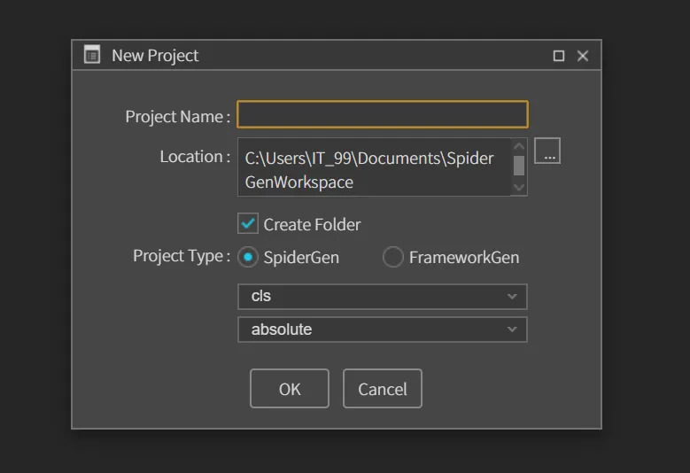Select the SpiderGen project type
Image resolution: width=690 pixels, height=473 pixels.
point(248,258)
